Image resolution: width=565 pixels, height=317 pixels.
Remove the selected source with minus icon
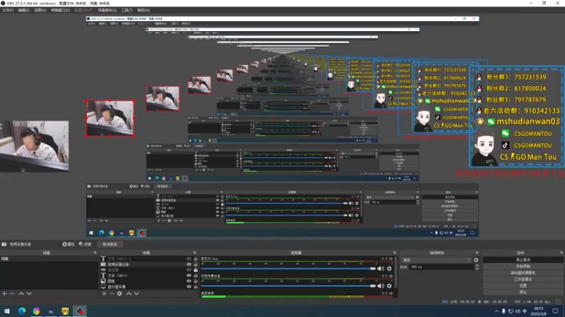[112, 294]
